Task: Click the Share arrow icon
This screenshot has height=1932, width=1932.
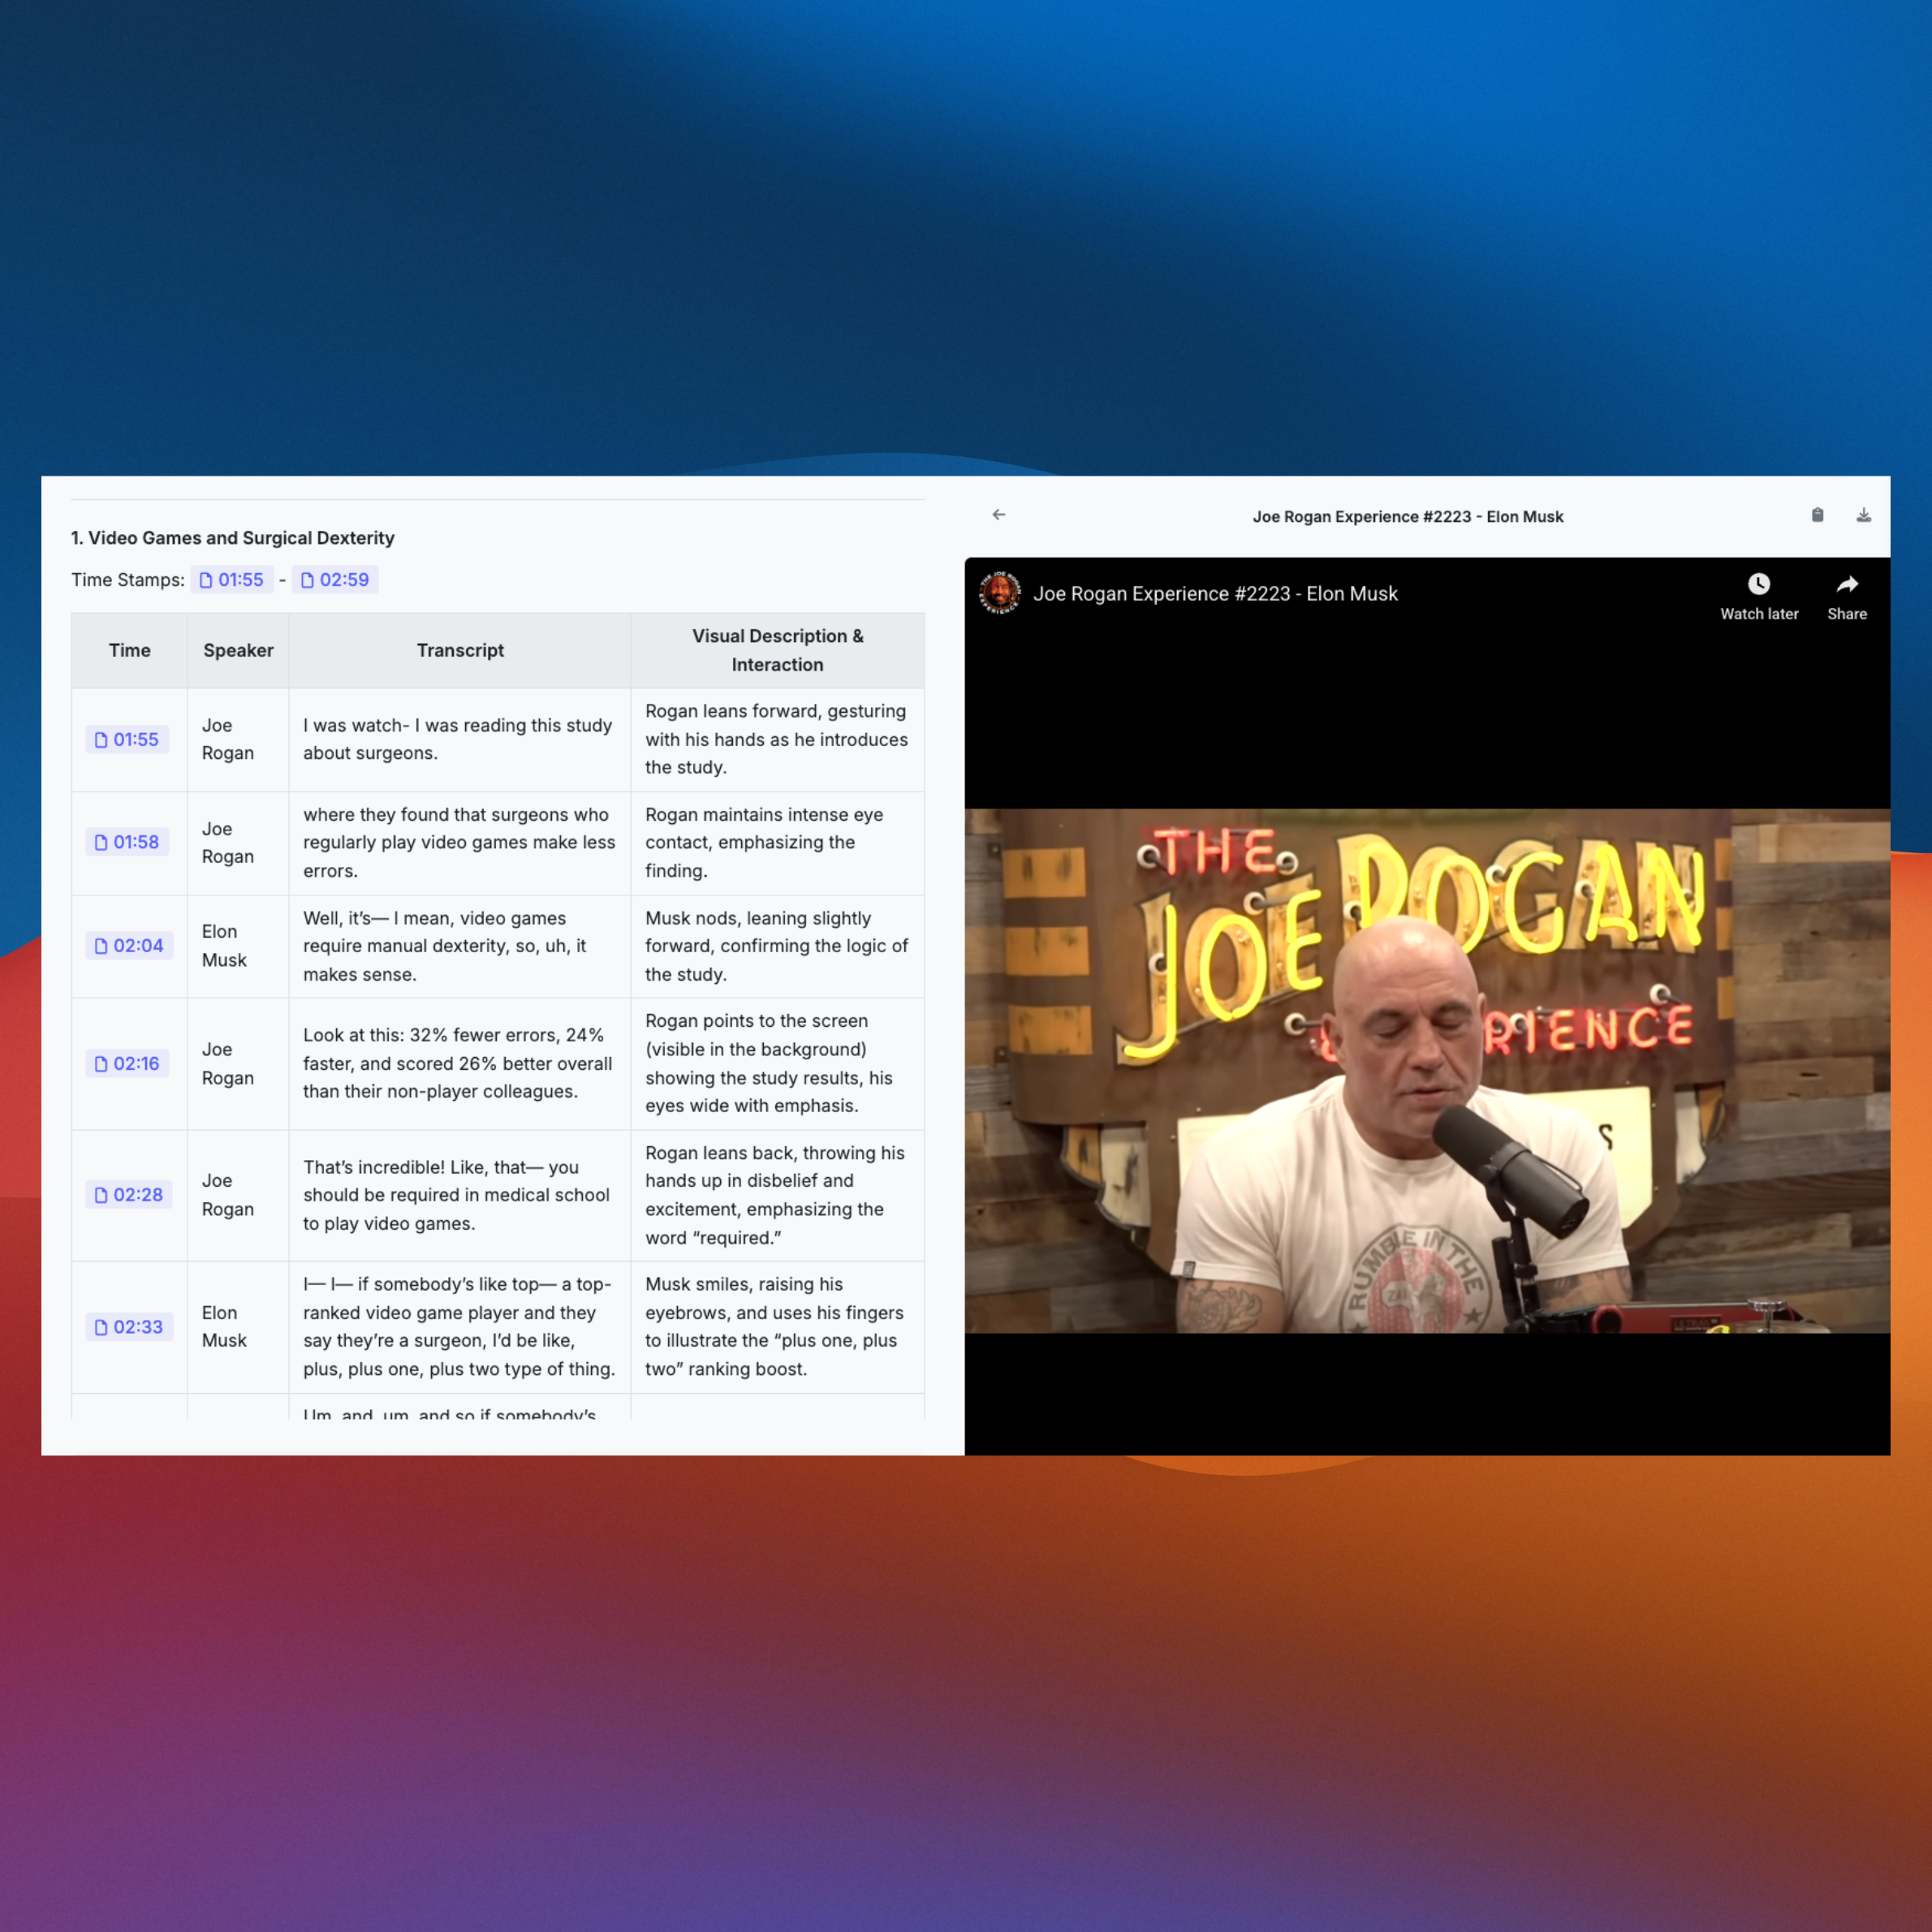Action: (x=1846, y=584)
